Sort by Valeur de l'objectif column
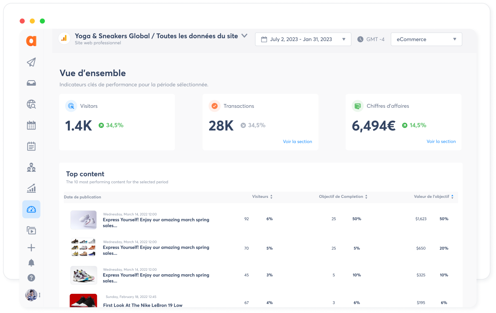The image size is (496, 313). click(433, 197)
